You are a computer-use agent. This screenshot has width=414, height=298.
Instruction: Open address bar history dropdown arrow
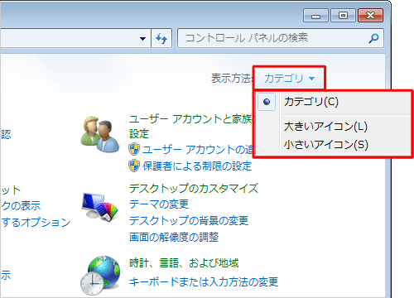(142, 38)
